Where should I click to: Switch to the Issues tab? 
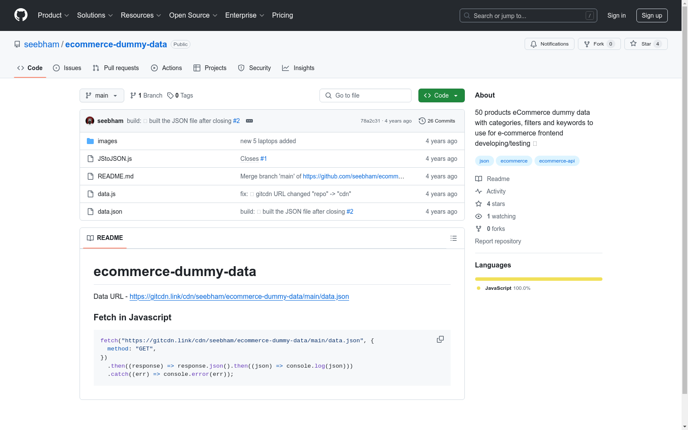pos(67,68)
